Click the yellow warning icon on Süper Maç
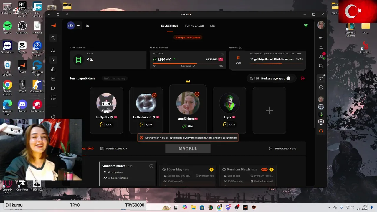The height and width of the screenshot is (212, 377). point(211,170)
